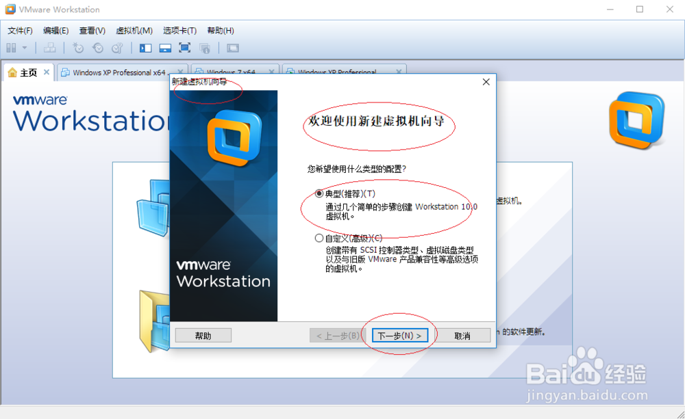
Task: Click the console view toolbar icon
Action: [x=233, y=48]
